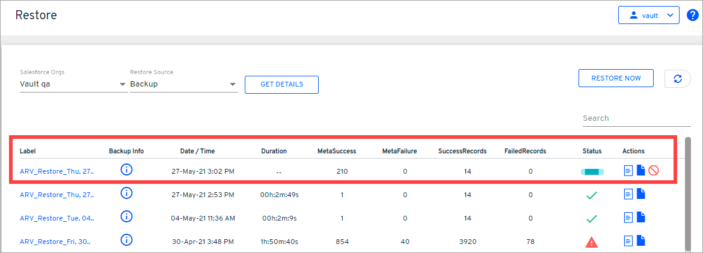Click the refresh icon button
This screenshot has width=703, height=253.
click(x=678, y=79)
